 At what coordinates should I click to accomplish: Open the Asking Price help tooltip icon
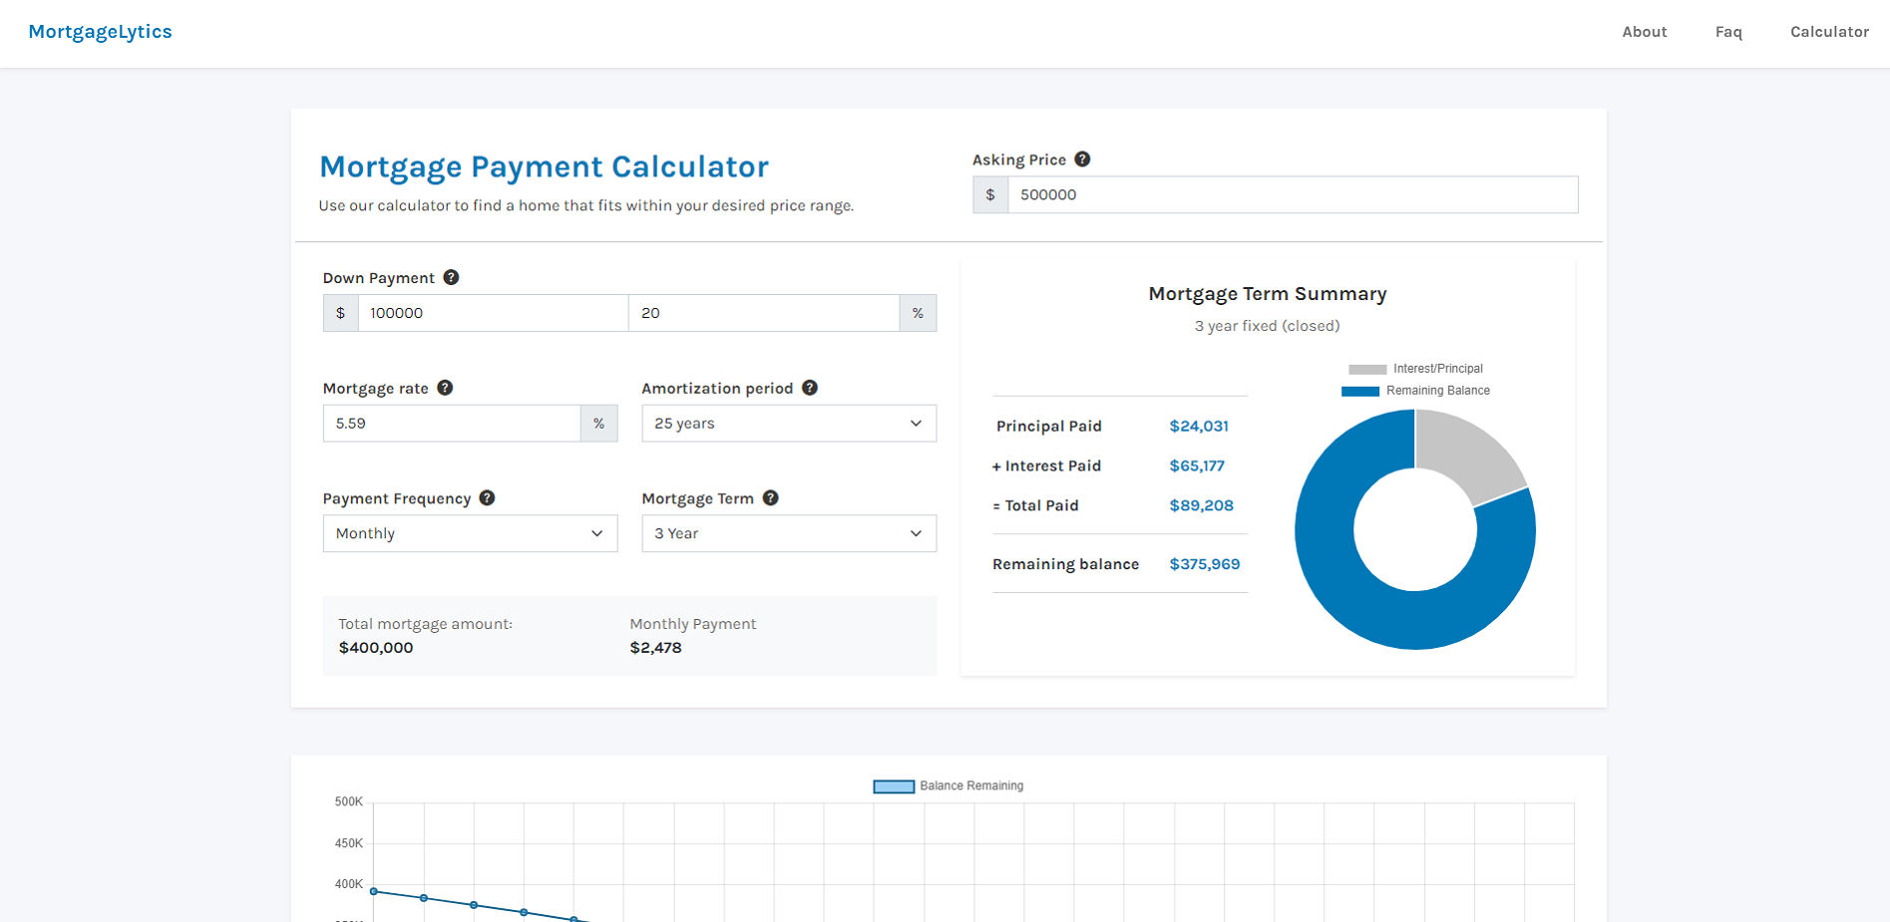[x=1082, y=159]
